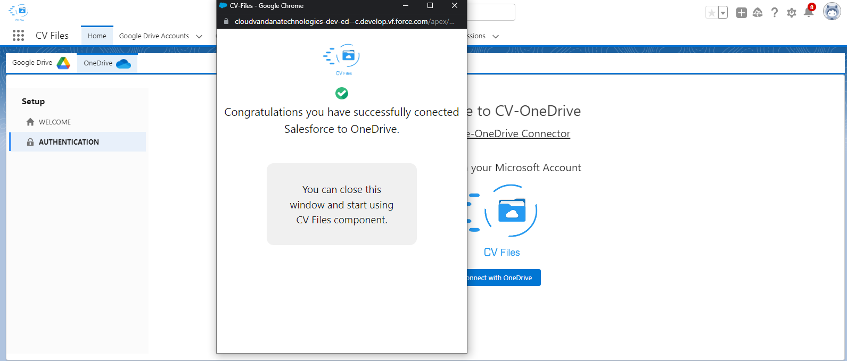Click the popup address bar URL
847x361 pixels.
[344, 21]
